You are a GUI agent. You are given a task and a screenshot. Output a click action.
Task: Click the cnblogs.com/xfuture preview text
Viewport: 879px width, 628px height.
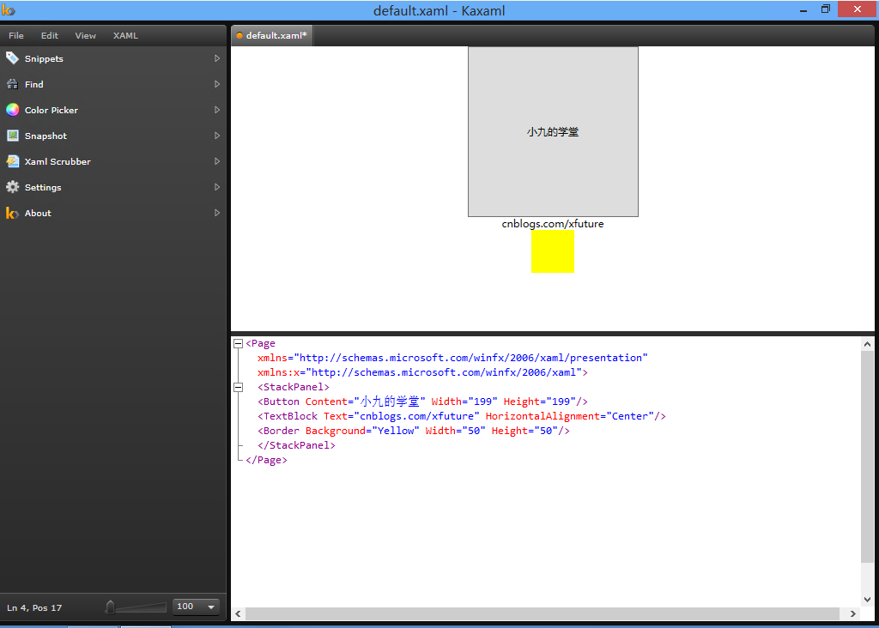553,224
